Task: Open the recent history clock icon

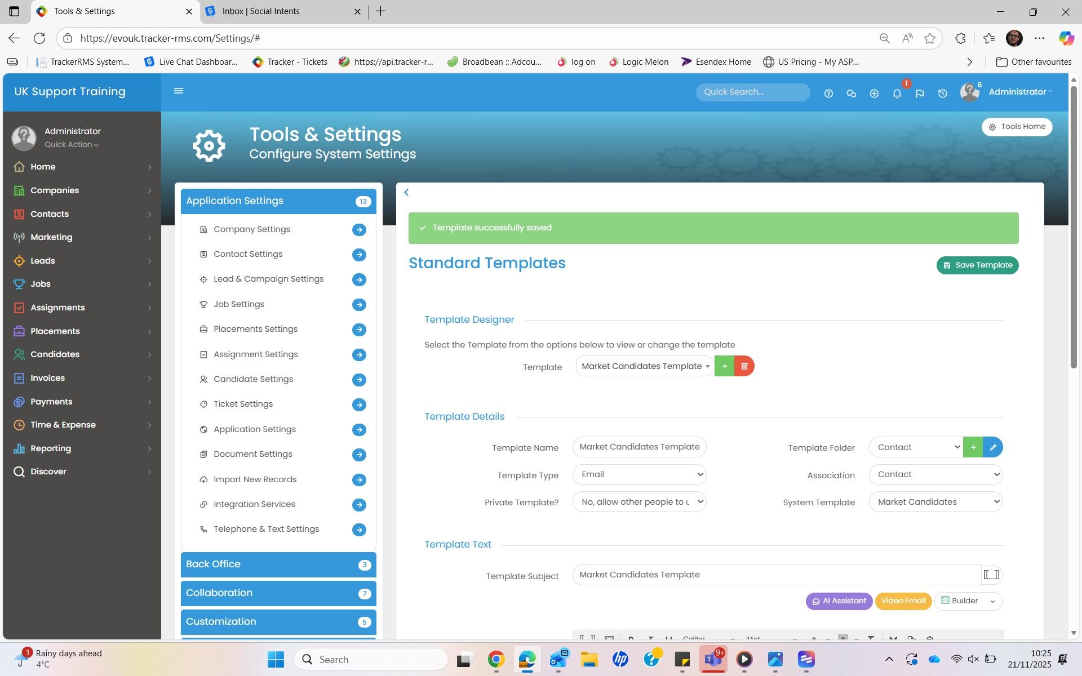Action: click(942, 94)
